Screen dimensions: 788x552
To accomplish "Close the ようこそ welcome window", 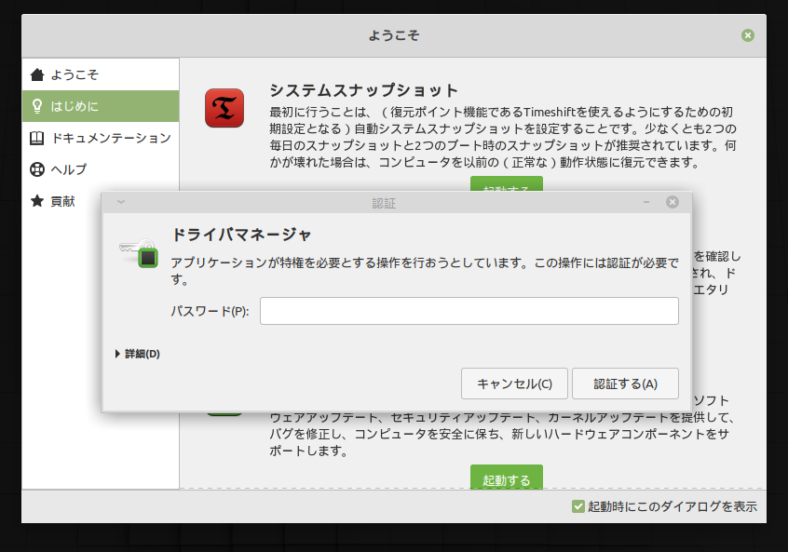I will pos(748,35).
